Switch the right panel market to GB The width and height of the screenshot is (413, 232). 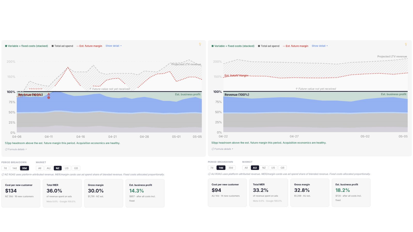click(282, 168)
